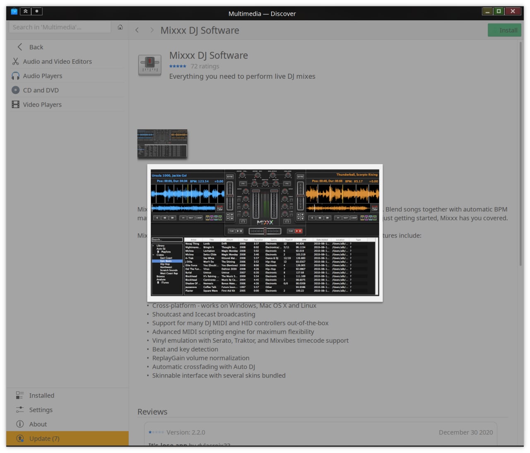This screenshot has height=453, width=530.
Task: Go Back in the sidebar
Action: tap(67, 47)
